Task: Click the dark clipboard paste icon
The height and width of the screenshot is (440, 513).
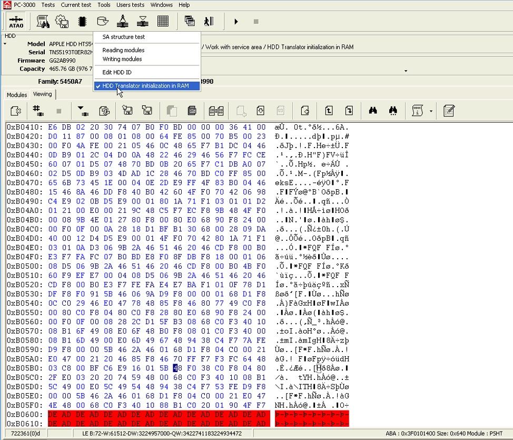Action: point(192,111)
